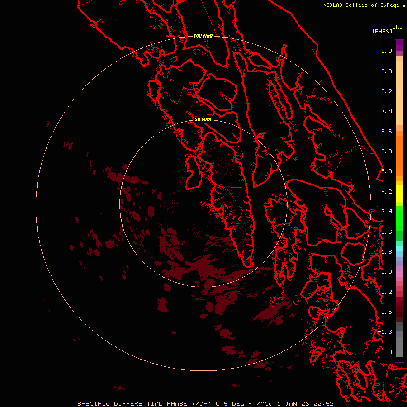The height and width of the screenshot is (407, 407).
Task: Click the bright green legend color band
Action: tap(399, 218)
